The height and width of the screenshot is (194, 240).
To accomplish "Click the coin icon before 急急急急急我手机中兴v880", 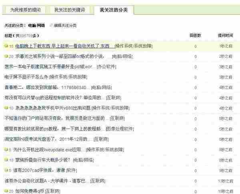I will [6, 108].
